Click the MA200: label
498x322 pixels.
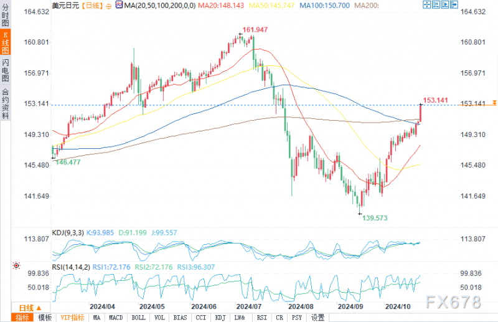tap(367, 6)
